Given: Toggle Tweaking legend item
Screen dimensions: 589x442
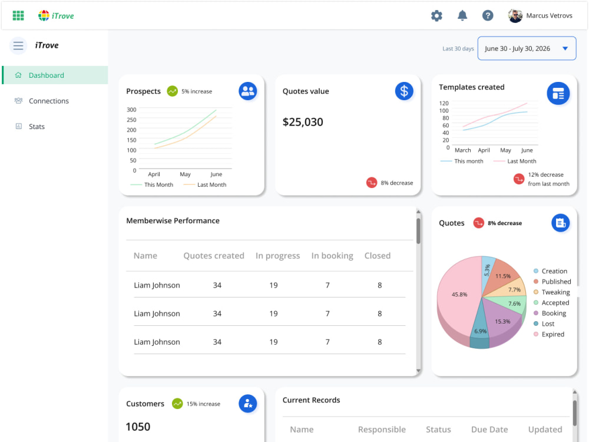Looking at the screenshot, I should pos(552,292).
